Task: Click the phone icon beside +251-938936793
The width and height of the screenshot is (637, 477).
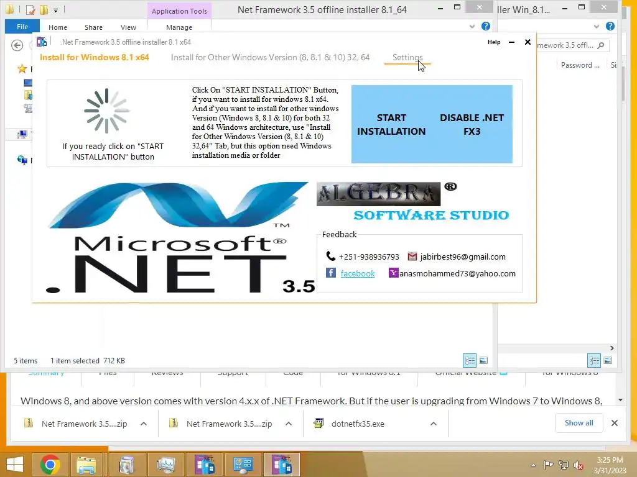Action: click(331, 256)
